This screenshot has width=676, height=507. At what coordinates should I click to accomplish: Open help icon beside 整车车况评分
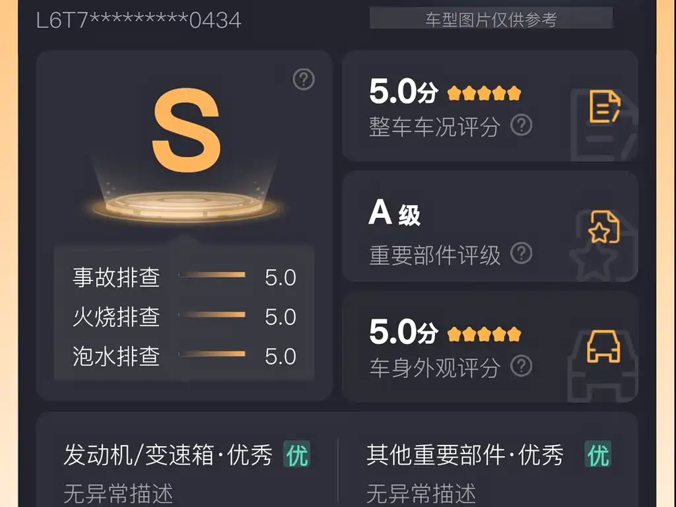(522, 125)
